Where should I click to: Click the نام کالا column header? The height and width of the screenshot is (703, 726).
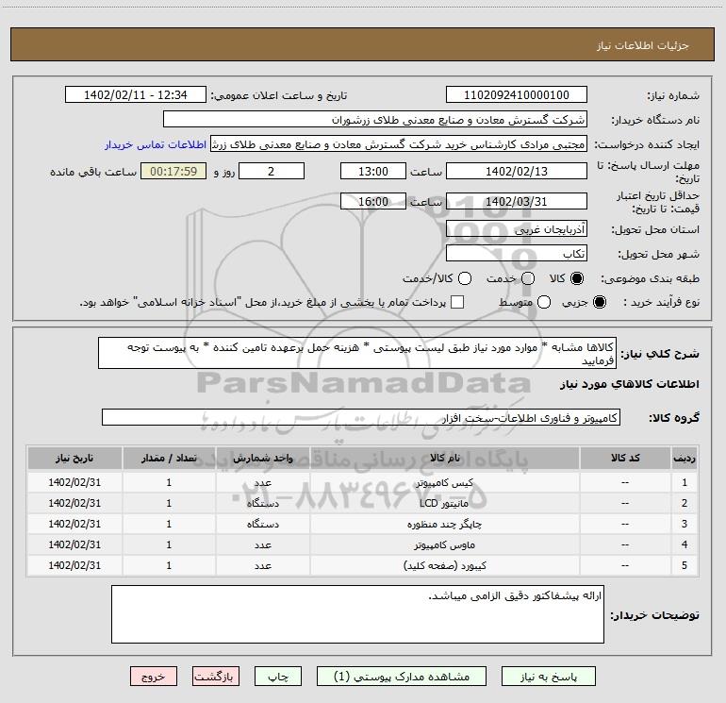(444, 458)
